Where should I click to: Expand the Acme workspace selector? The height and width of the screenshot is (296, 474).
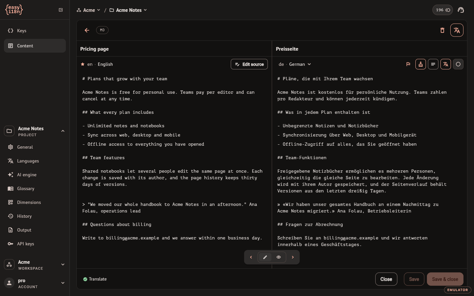pyautogui.click(x=35, y=265)
